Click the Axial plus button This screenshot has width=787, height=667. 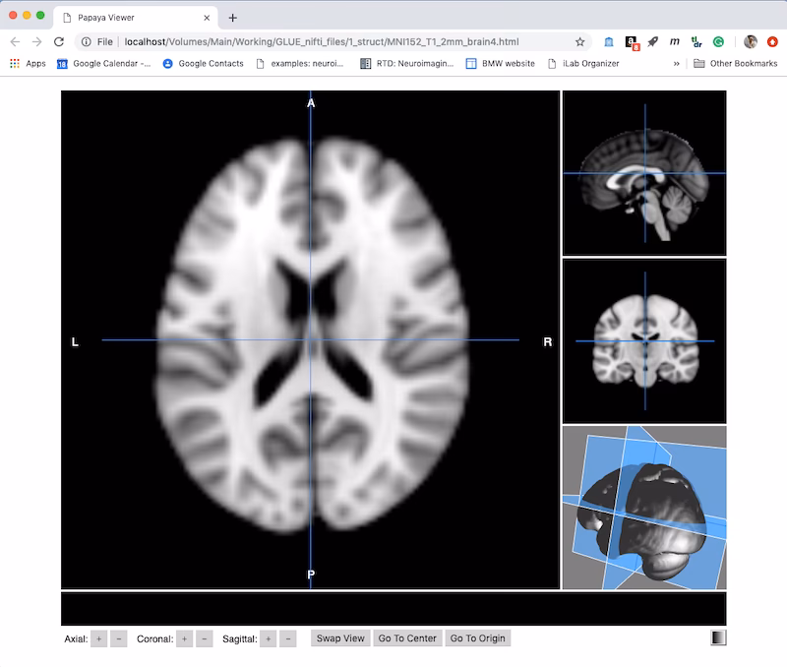point(99,638)
